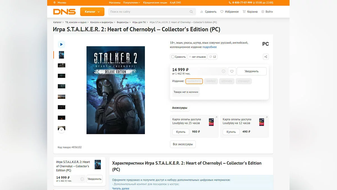The image size is (337, 190).
Task: Open the 12 comments icon
Action: [x=213, y=57]
